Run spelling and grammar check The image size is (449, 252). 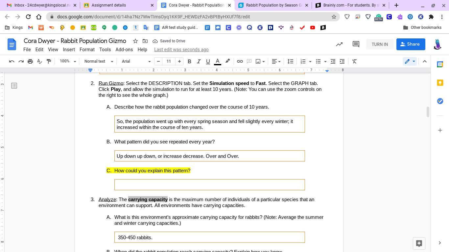(x=39, y=61)
